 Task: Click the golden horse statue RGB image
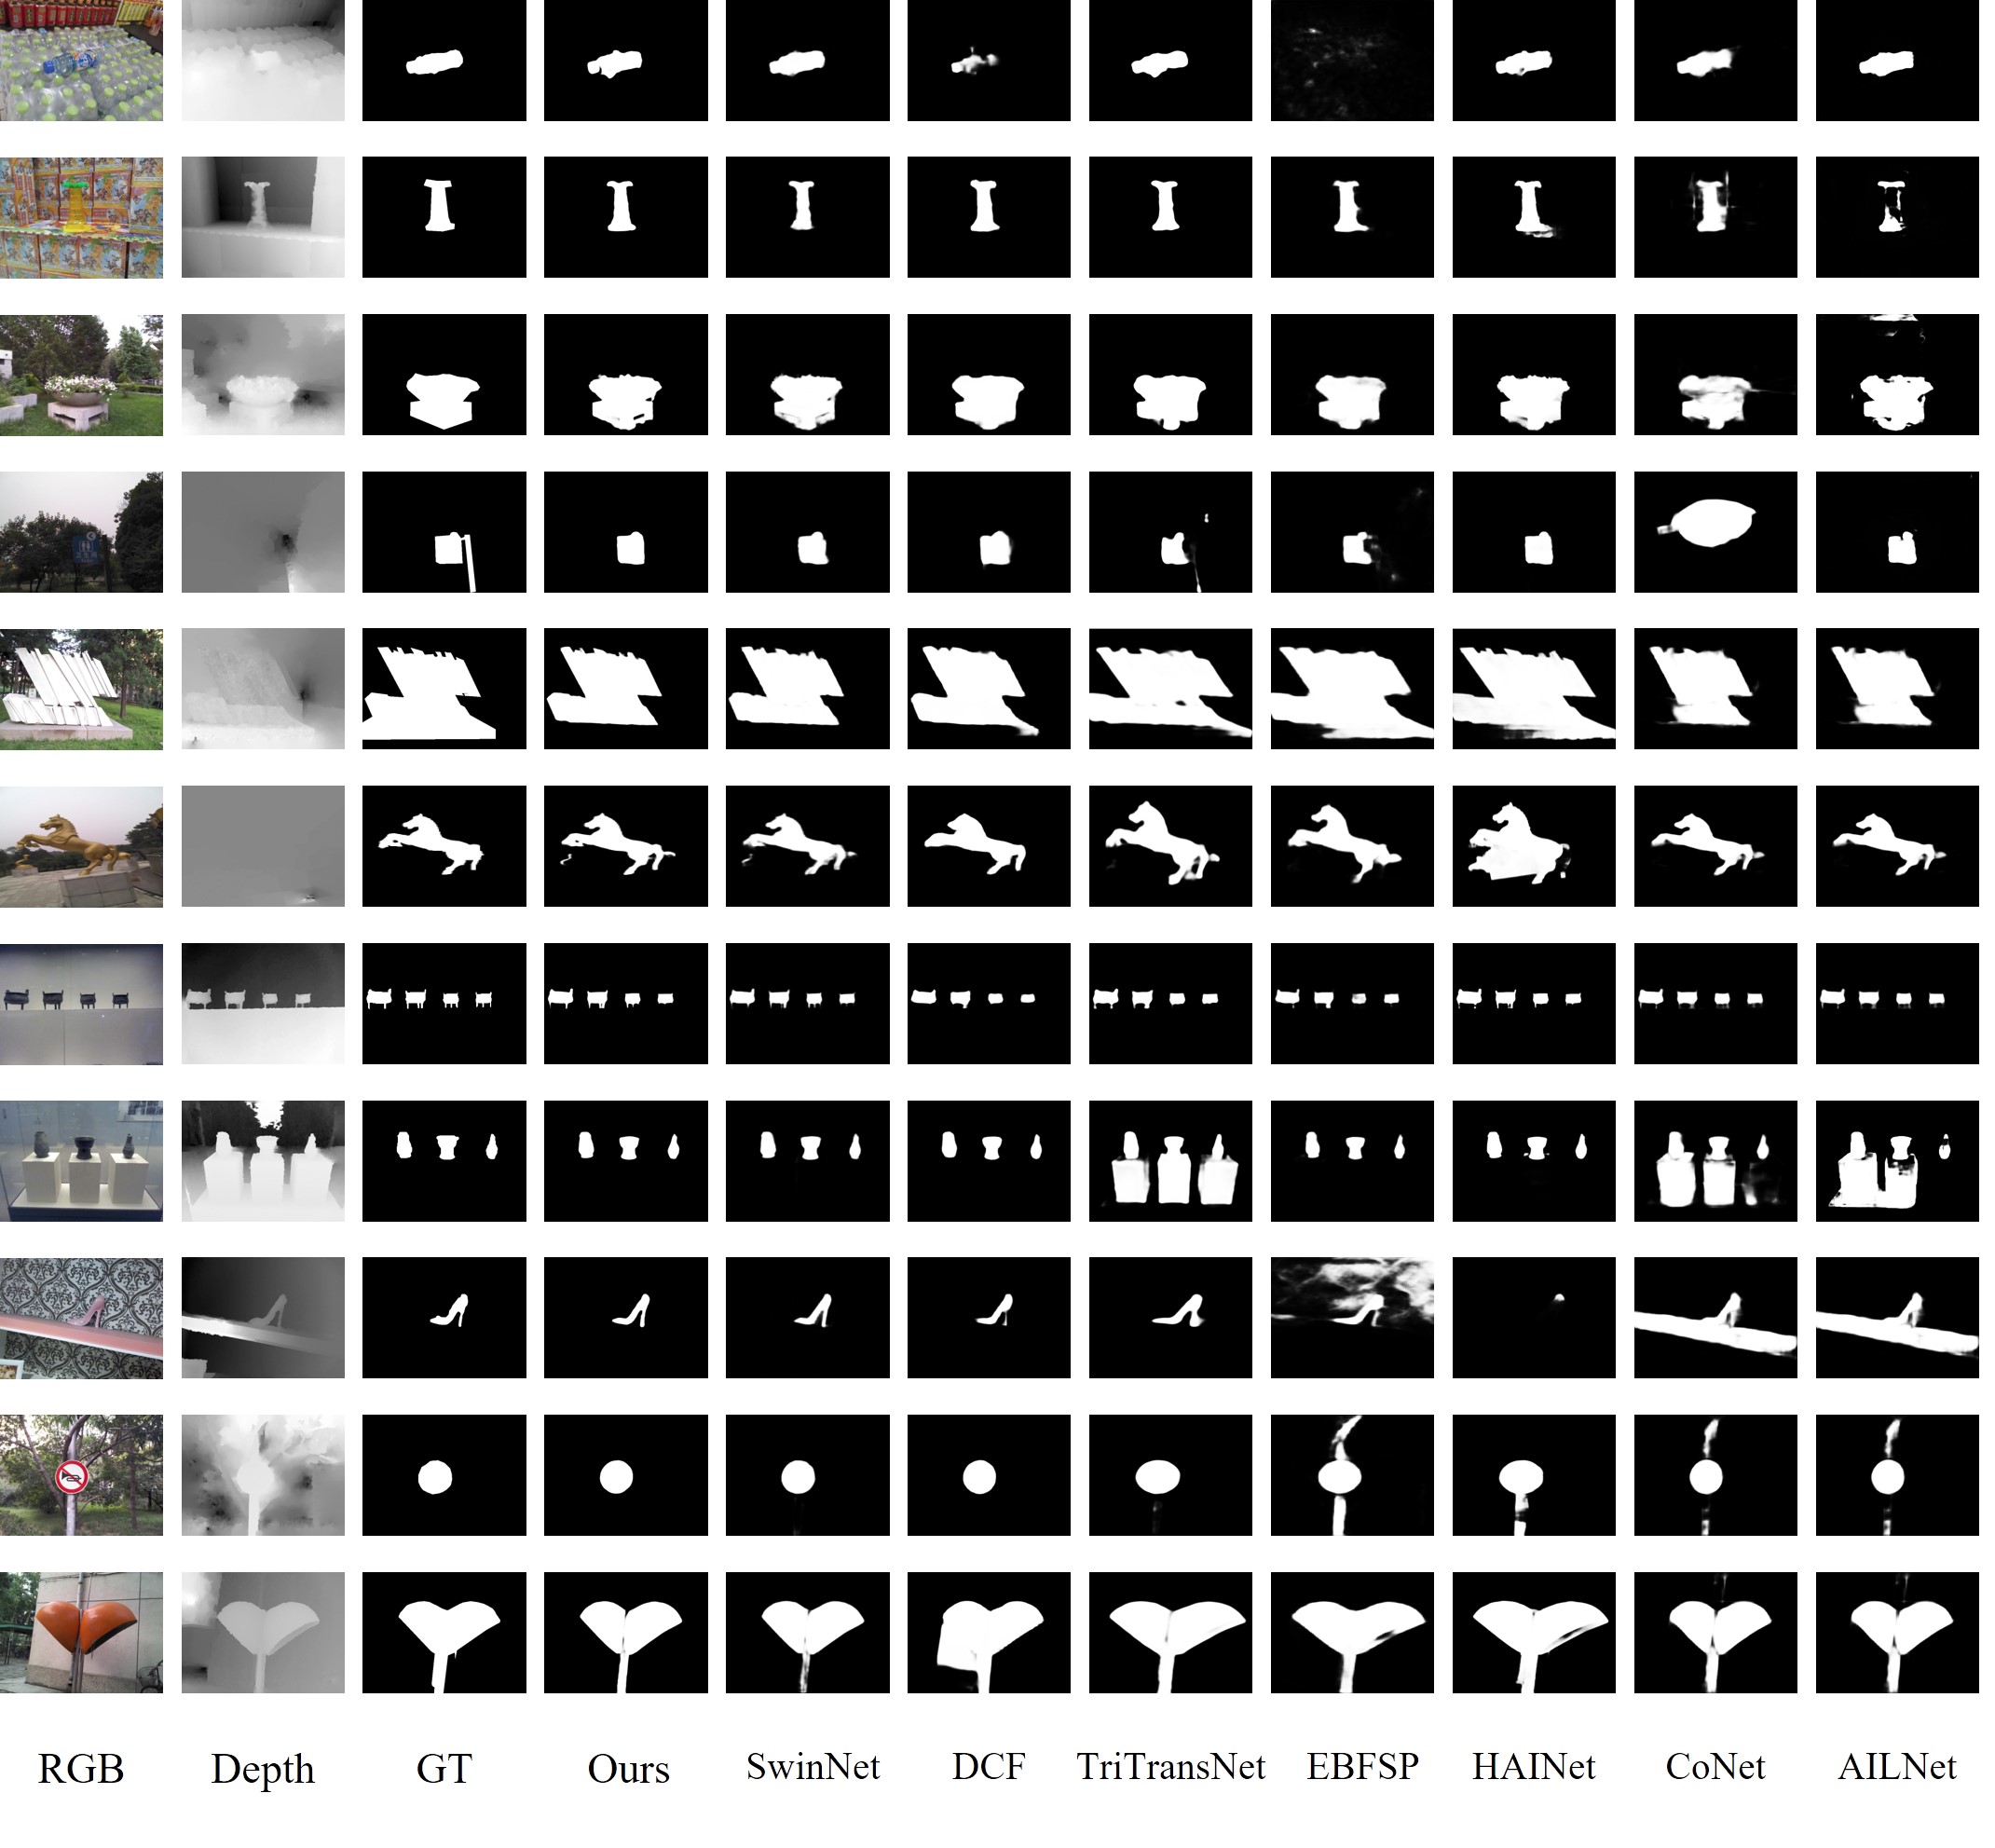tap(81, 846)
